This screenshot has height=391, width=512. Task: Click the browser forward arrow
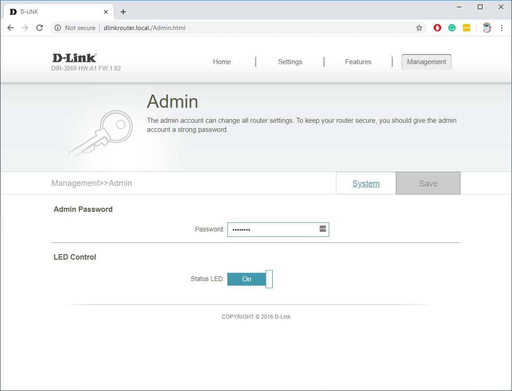coord(25,28)
